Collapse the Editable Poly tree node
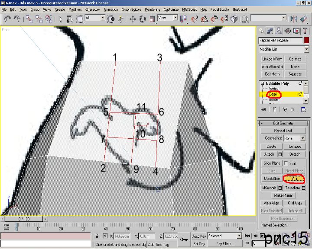 click(262, 83)
